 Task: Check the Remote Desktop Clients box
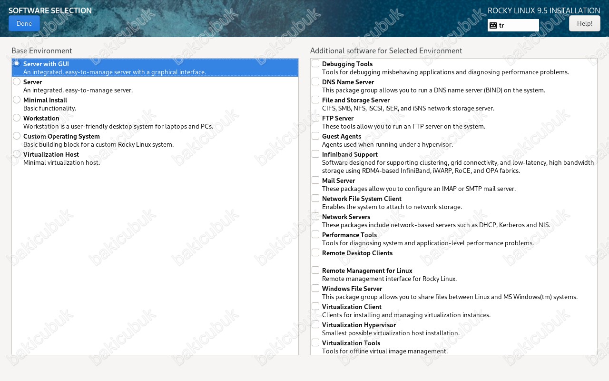315,252
